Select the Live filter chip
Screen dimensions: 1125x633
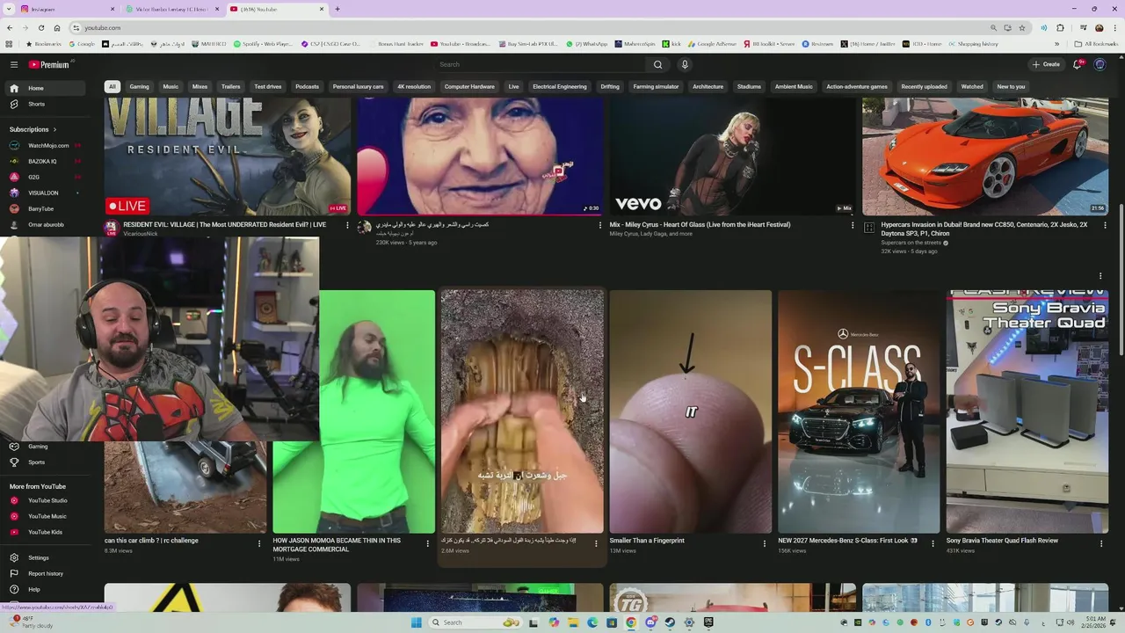coord(513,86)
